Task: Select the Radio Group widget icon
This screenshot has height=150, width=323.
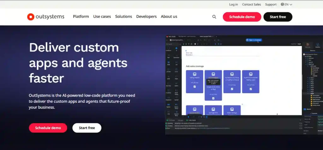Action: 176,90
